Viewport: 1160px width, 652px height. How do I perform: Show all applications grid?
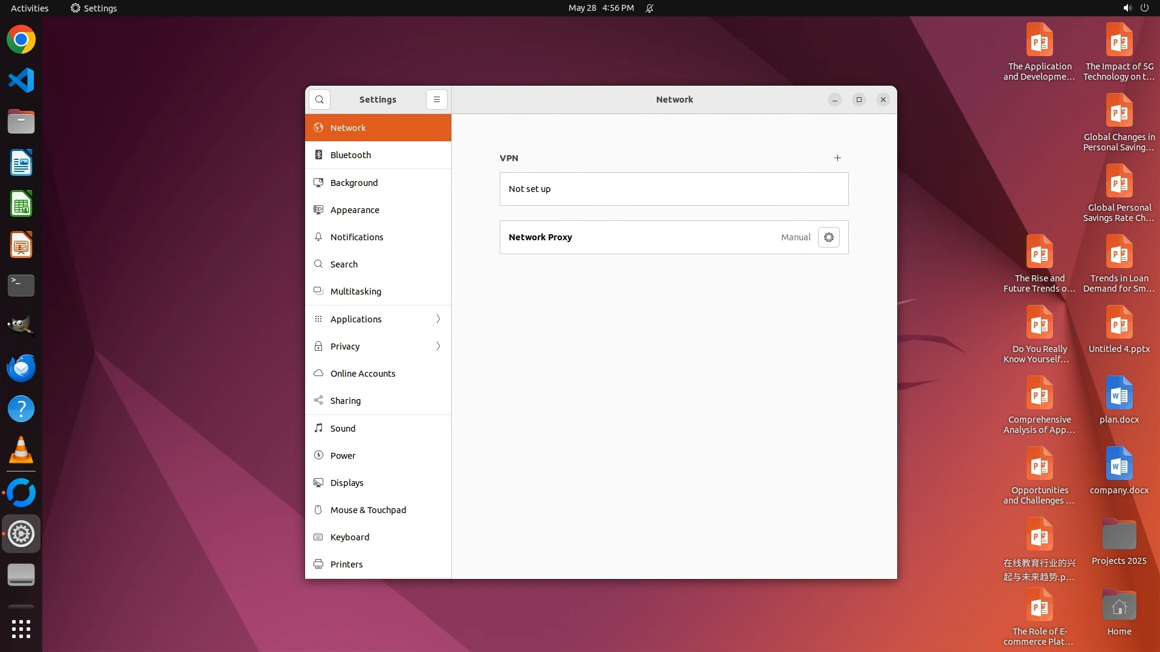[x=21, y=628]
